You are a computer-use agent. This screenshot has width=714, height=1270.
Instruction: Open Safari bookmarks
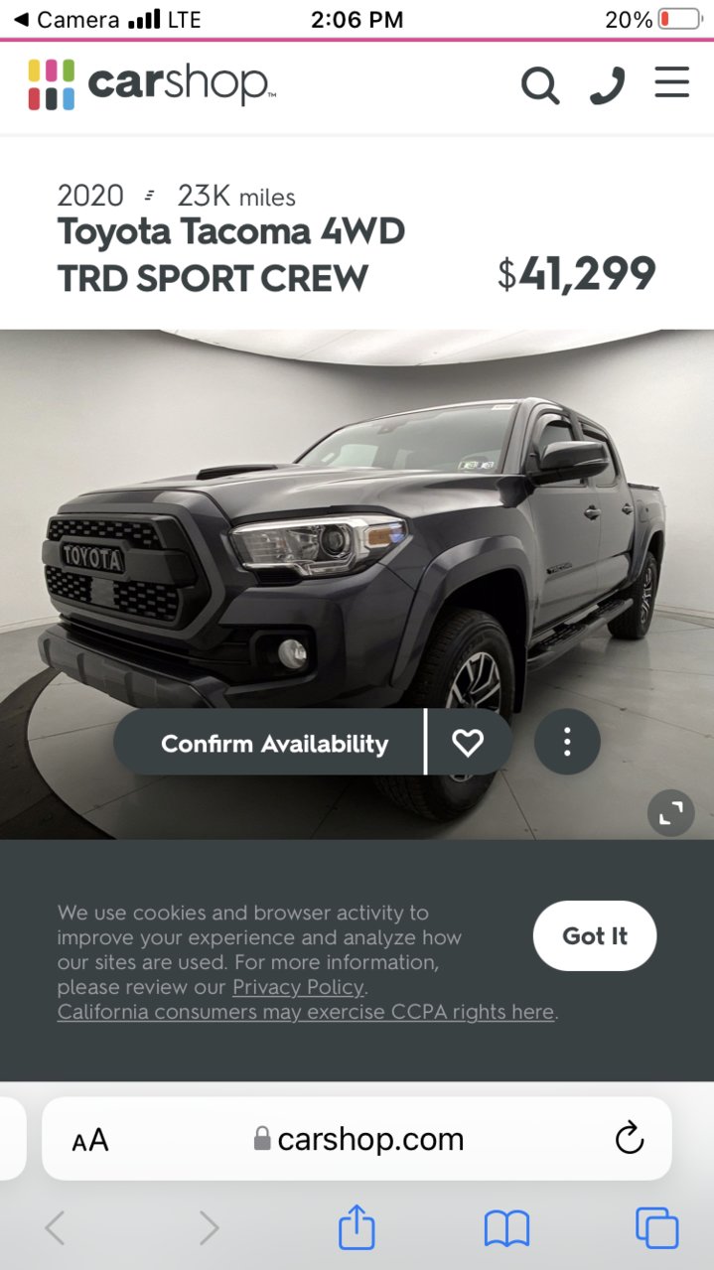point(506,1229)
